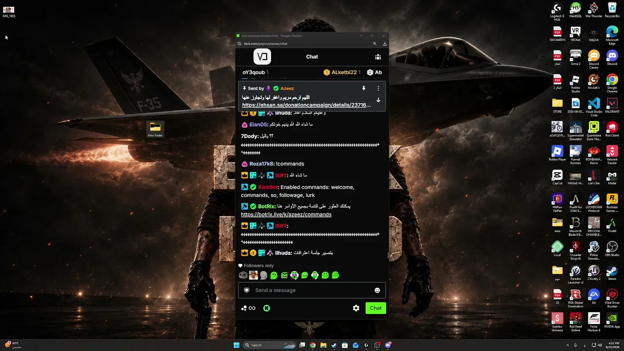Select Steam desktop shortcut

click(612, 273)
